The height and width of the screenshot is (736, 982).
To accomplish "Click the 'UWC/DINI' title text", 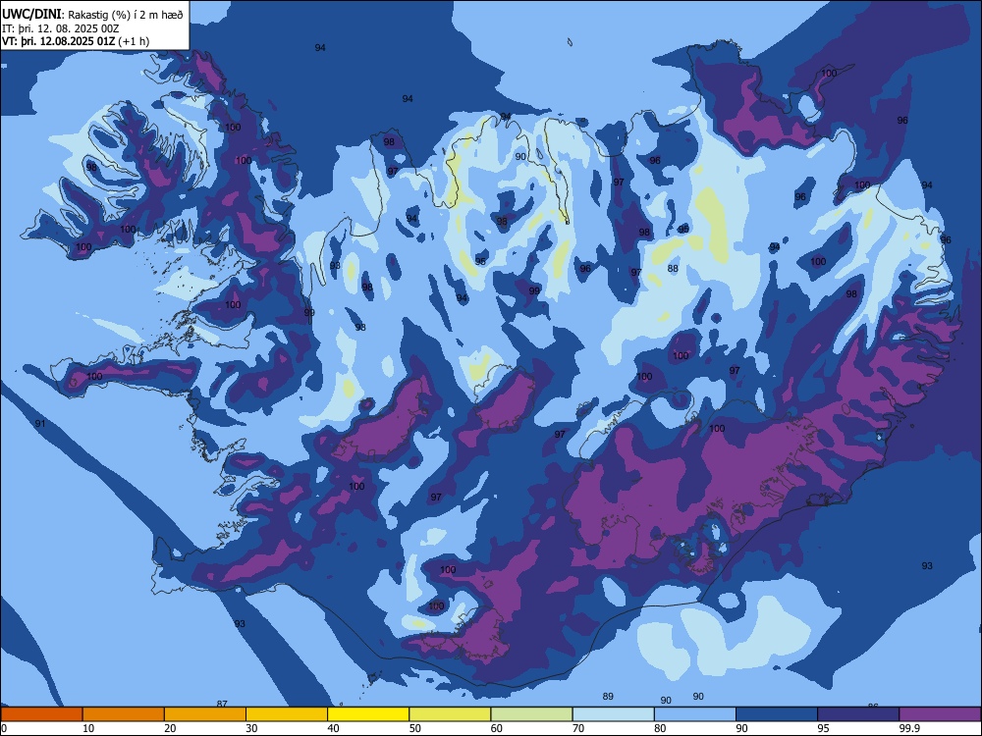I will [x=32, y=15].
